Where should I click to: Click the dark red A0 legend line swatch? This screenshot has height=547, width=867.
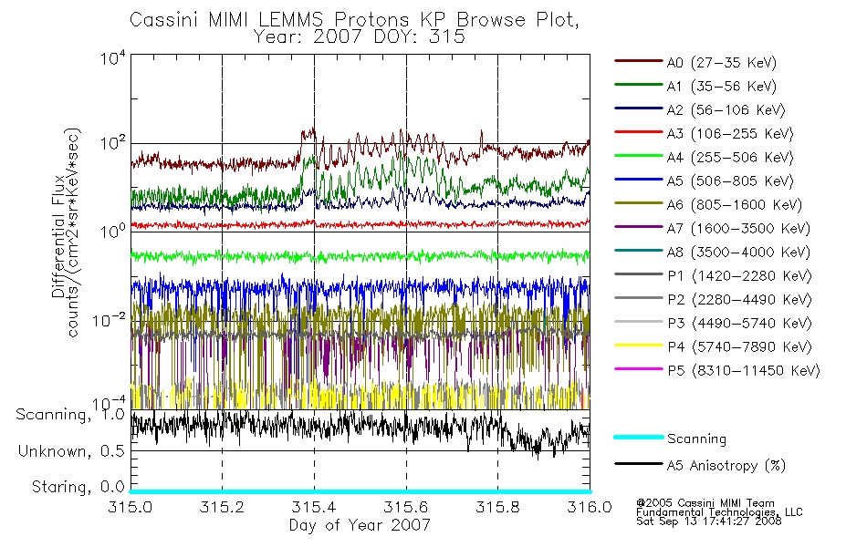[x=639, y=61]
